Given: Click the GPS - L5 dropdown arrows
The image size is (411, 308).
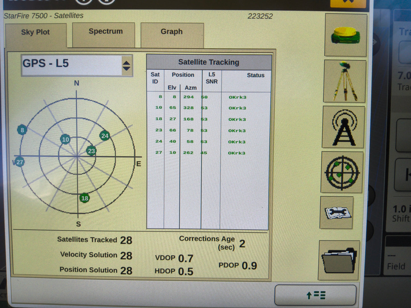Looking at the screenshot, I should pos(127,66).
